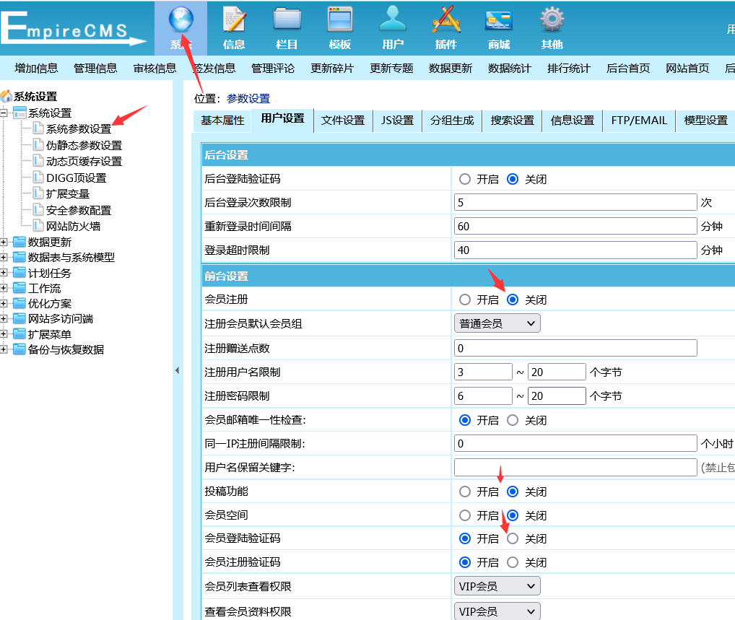This screenshot has height=620, width=735.
Task: Click the 后台登录次数限制 input field
Action: coord(575,203)
